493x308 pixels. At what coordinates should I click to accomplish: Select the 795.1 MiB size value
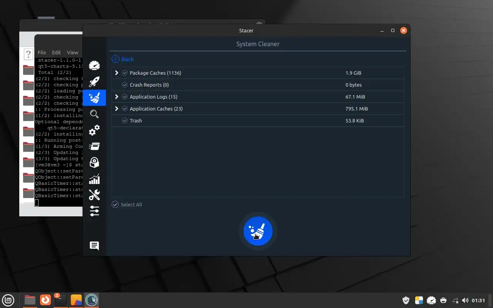[x=357, y=109]
